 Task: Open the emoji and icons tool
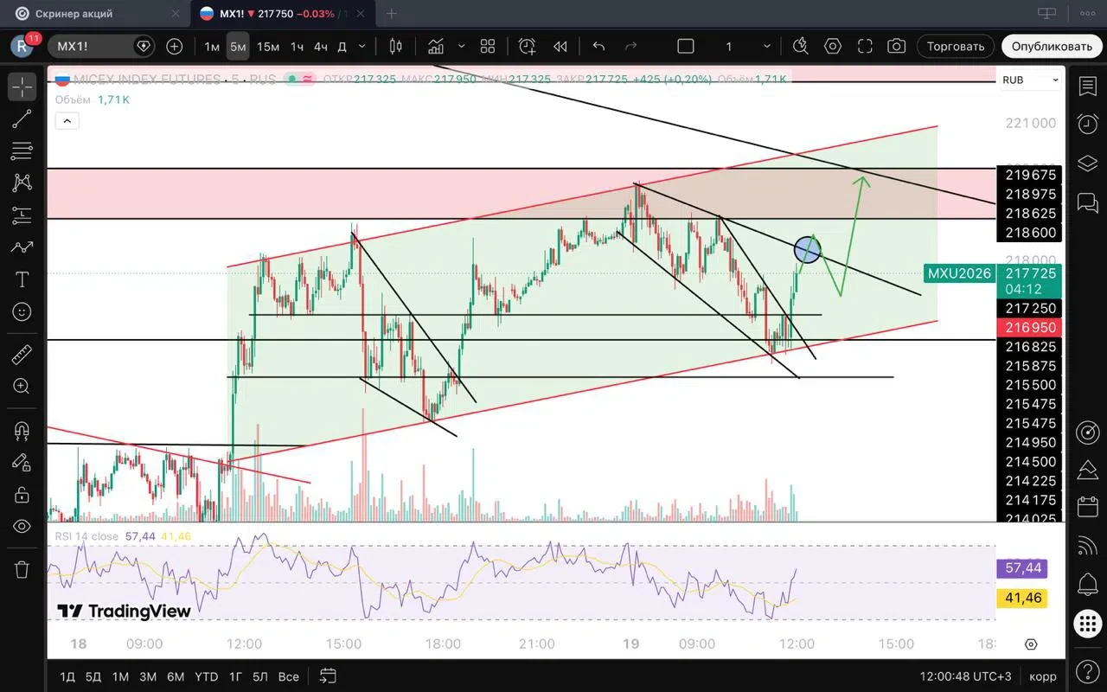click(x=22, y=311)
